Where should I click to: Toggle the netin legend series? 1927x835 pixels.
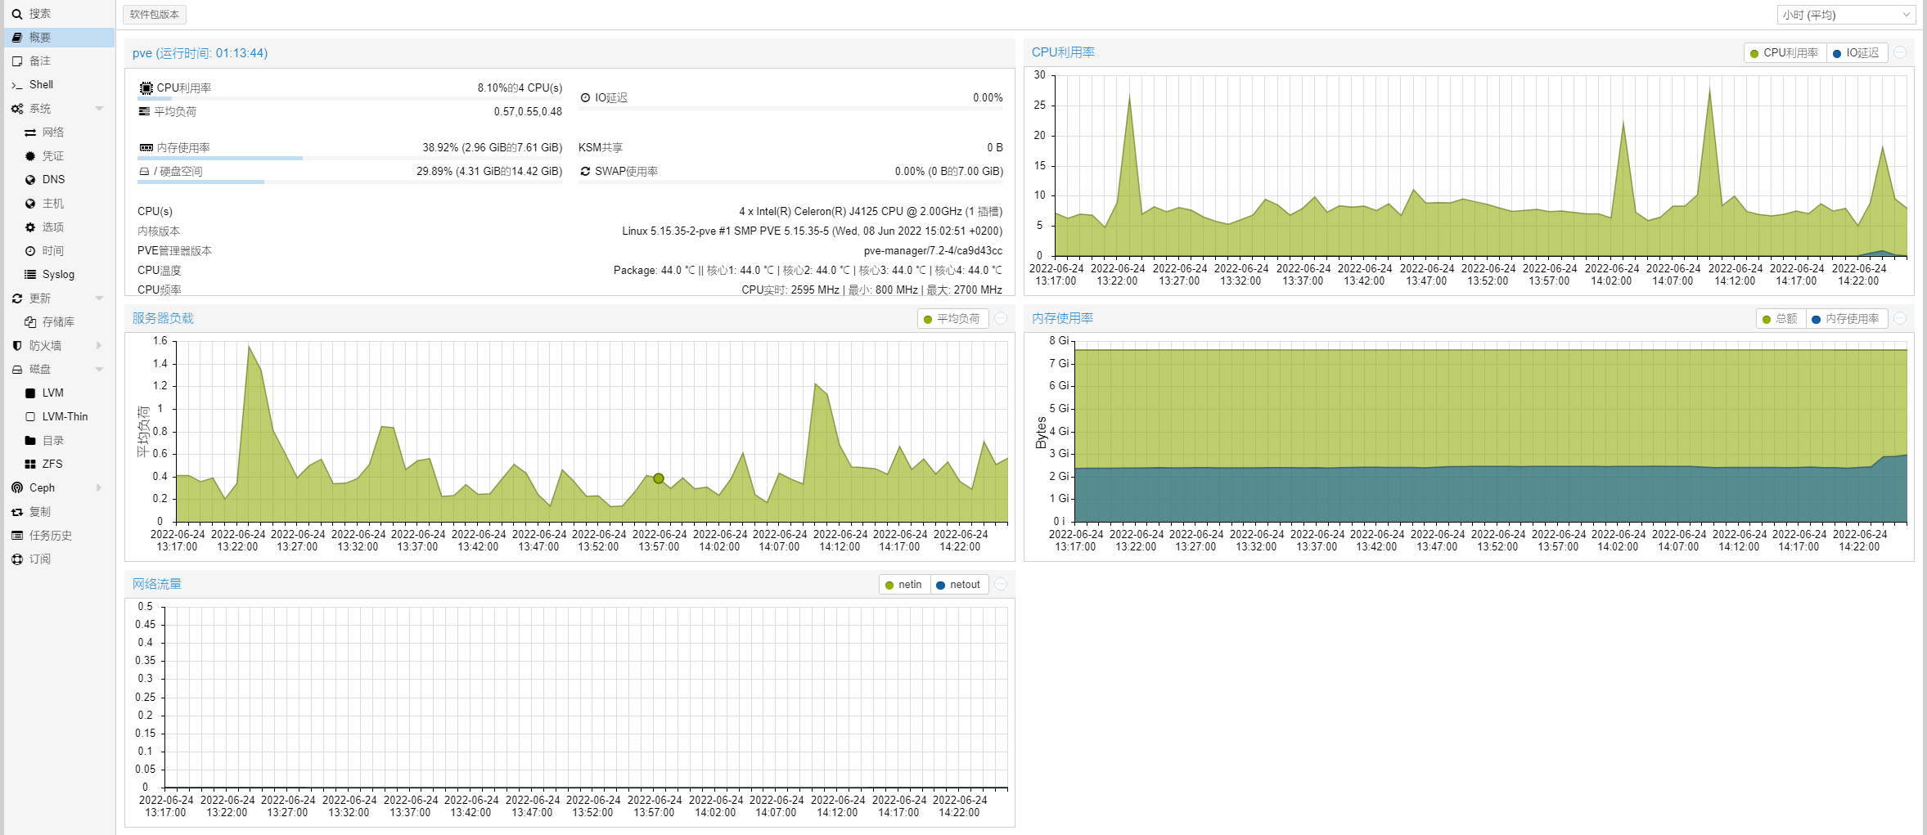tap(904, 585)
